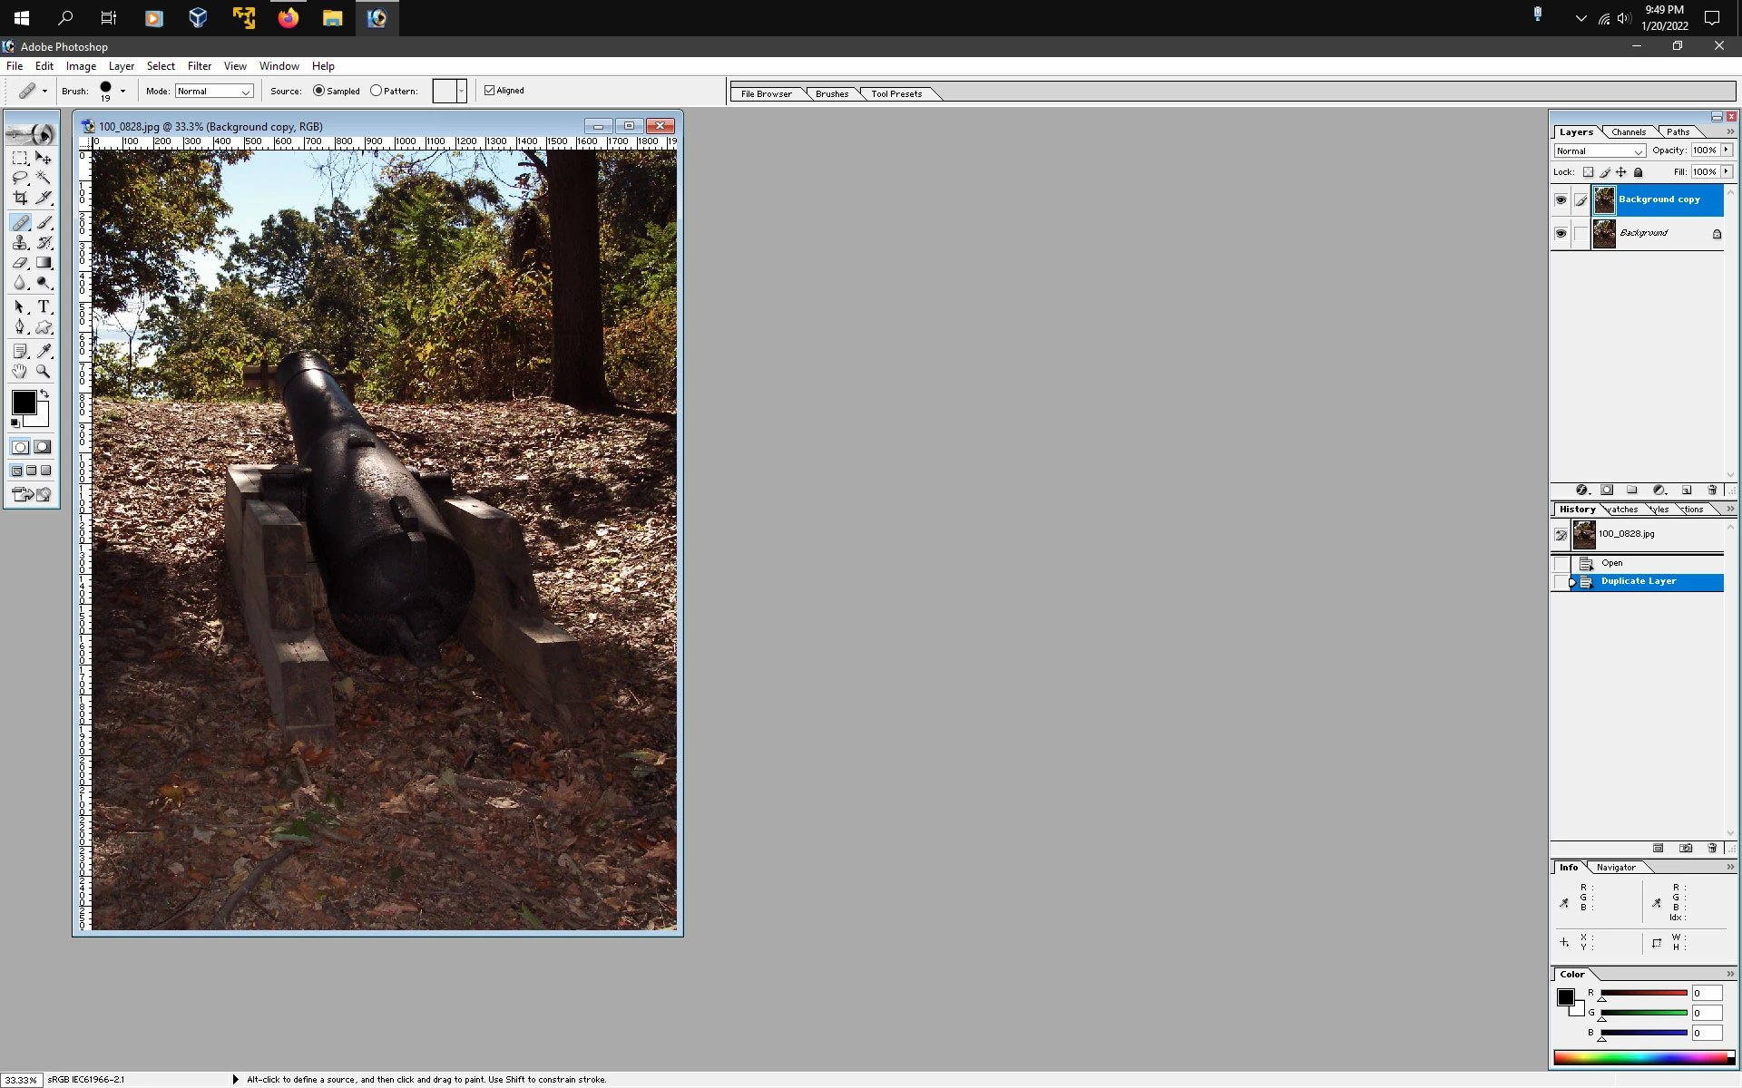This screenshot has width=1742, height=1088.
Task: Open Firefox from the taskbar
Action: pyautogui.click(x=288, y=18)
